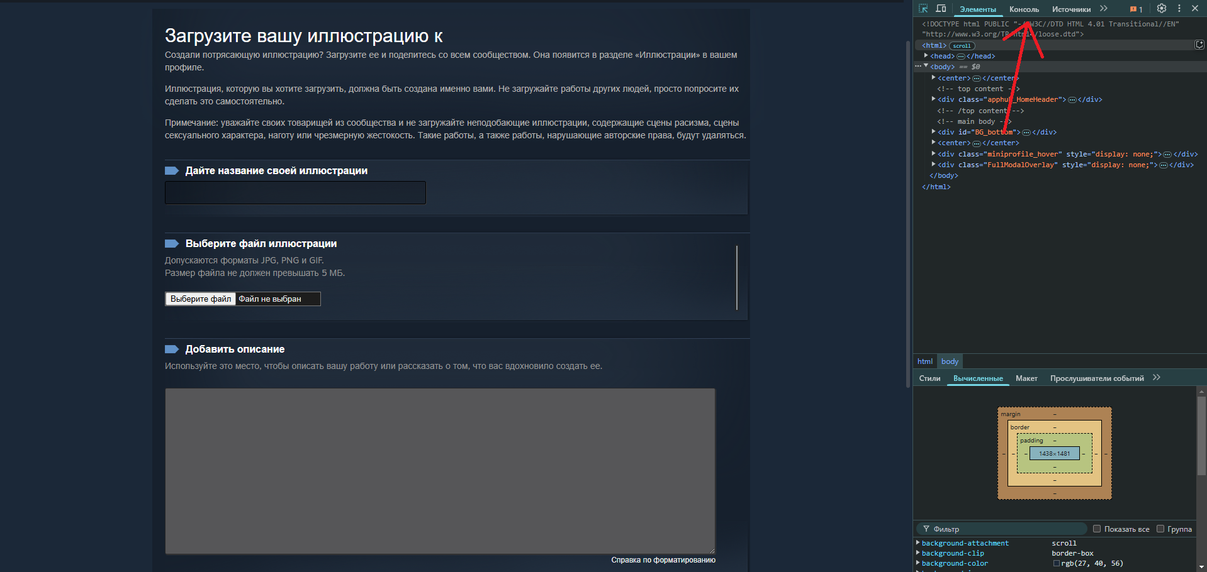Click the "Выберите файл" button

pyautogui.click(x=201, y=299)
